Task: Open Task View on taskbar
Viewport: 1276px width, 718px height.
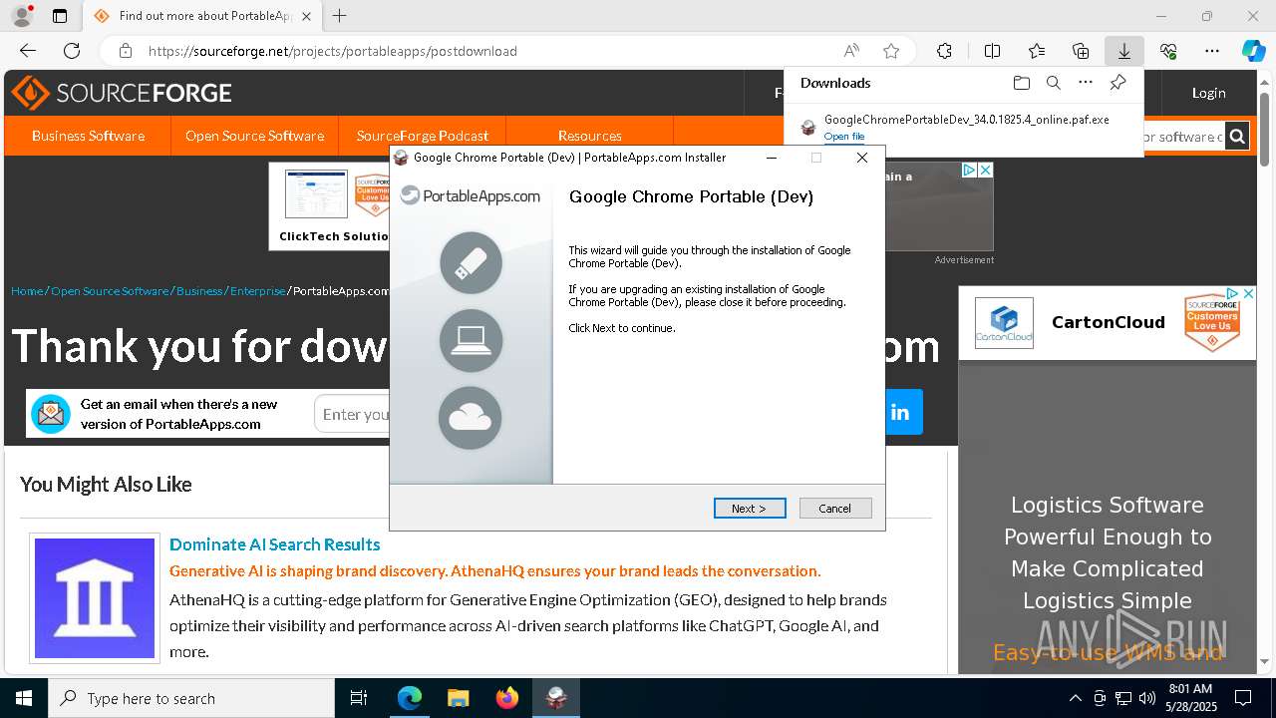Action: coord(359,698)
